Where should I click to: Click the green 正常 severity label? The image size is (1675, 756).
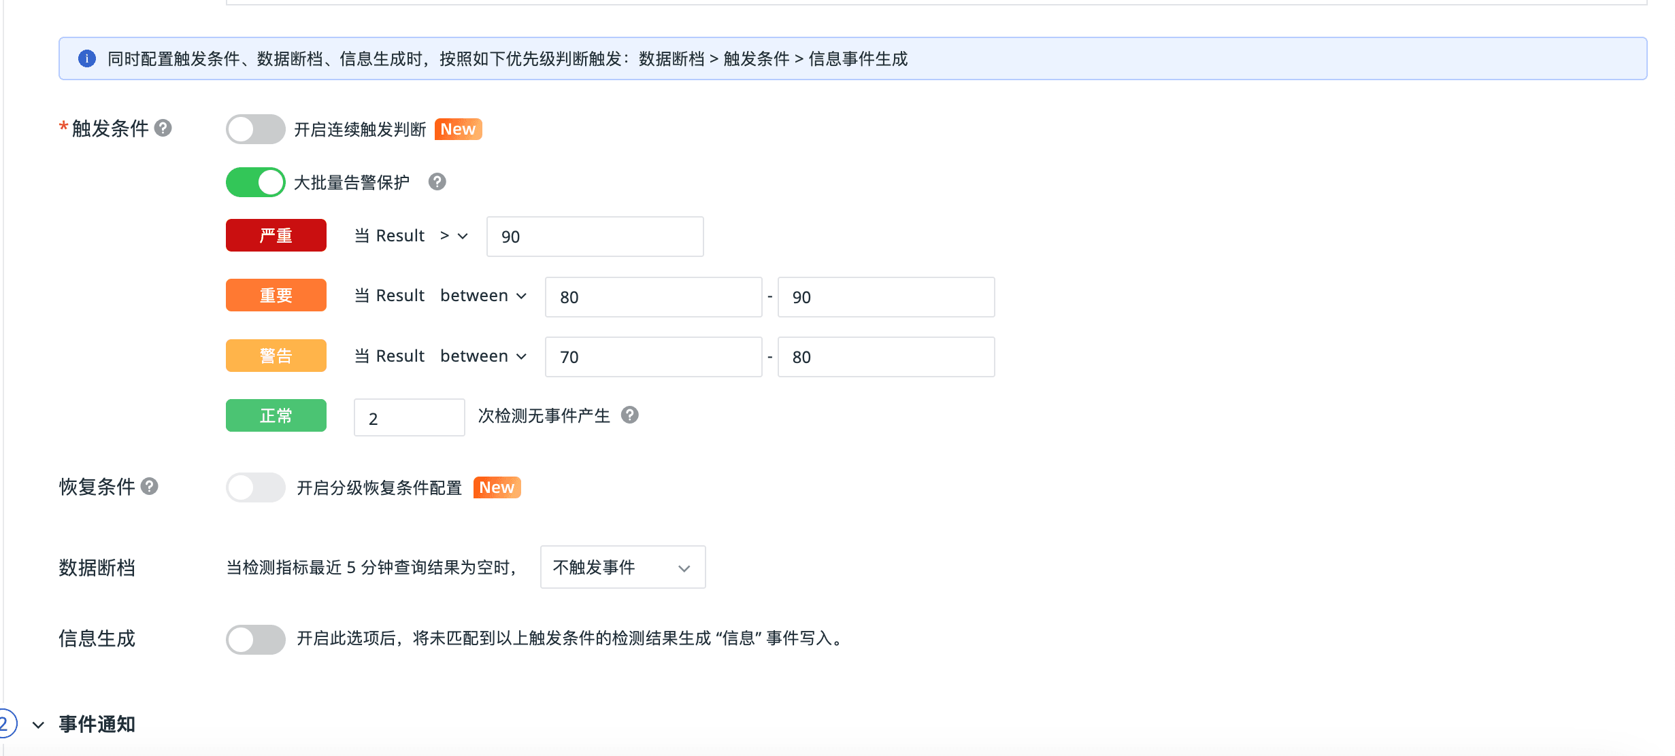point(276,415)
